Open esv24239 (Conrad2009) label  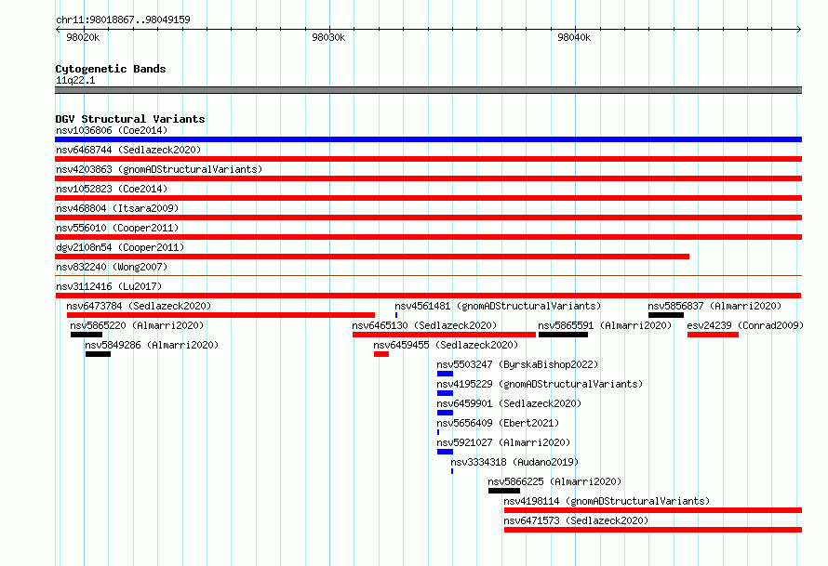point(745,325)
